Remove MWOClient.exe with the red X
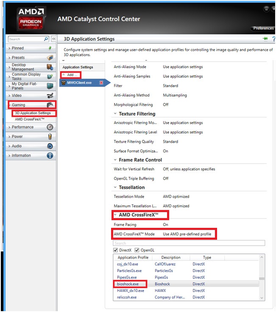The width and height of the screenshot is (276, 312). (x=101, y=82)
